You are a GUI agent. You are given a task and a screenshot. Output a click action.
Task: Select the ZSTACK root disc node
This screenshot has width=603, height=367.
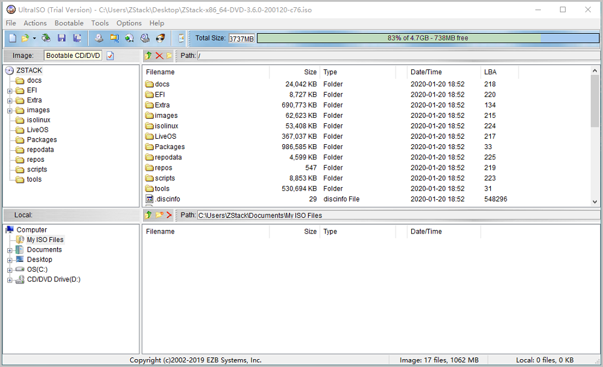[x=29, y=71]
